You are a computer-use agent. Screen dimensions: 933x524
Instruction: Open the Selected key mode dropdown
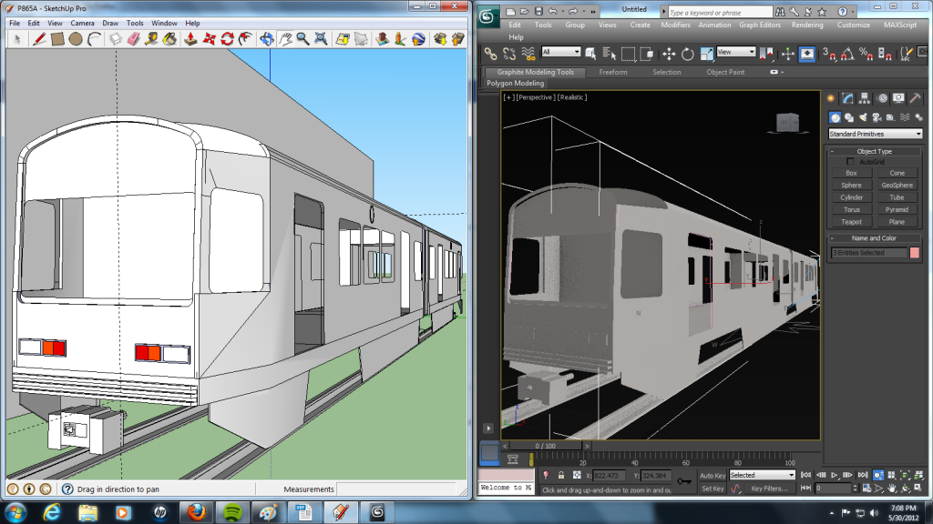[x=763, y=475]
